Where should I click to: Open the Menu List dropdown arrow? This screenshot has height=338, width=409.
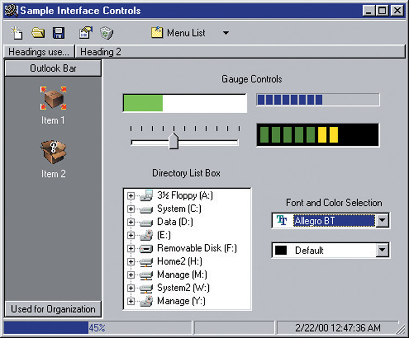(x=226, y=33)
